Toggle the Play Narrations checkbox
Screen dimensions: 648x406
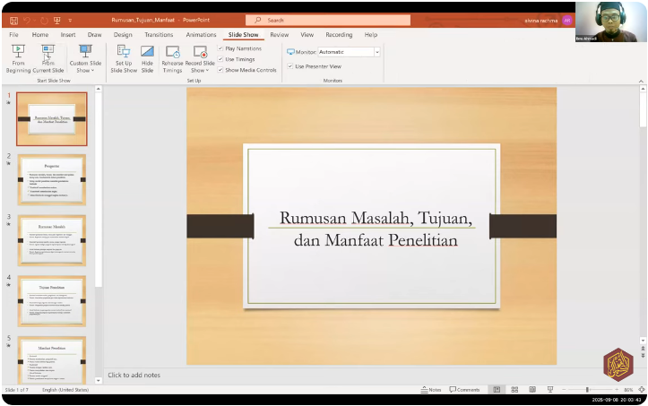click(220, 48)
